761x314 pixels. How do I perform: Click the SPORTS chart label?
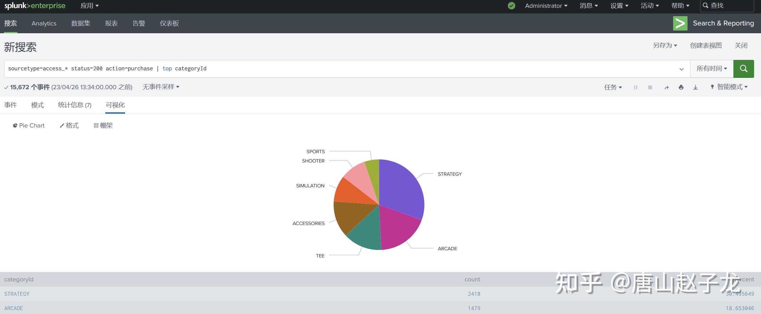(316, 152)
